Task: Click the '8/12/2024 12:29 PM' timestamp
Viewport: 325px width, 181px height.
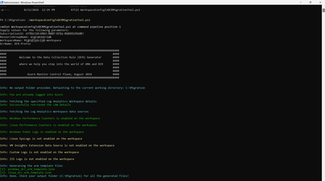Action: (39, 10)
